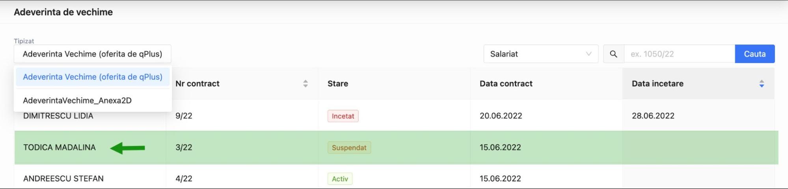Select Adeverinta Vechime (oferita de qPlus) option
This screenshot has height=189, width=788.
(x=93, y=77)
